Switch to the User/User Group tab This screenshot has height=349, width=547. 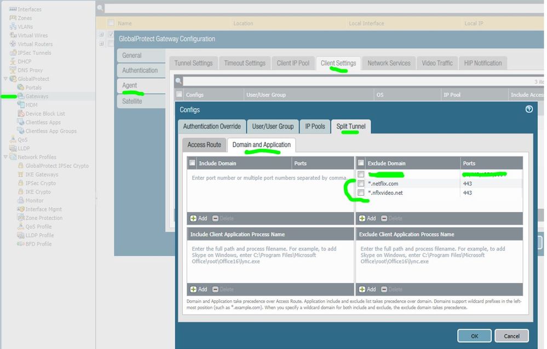[x=273, y=126]
